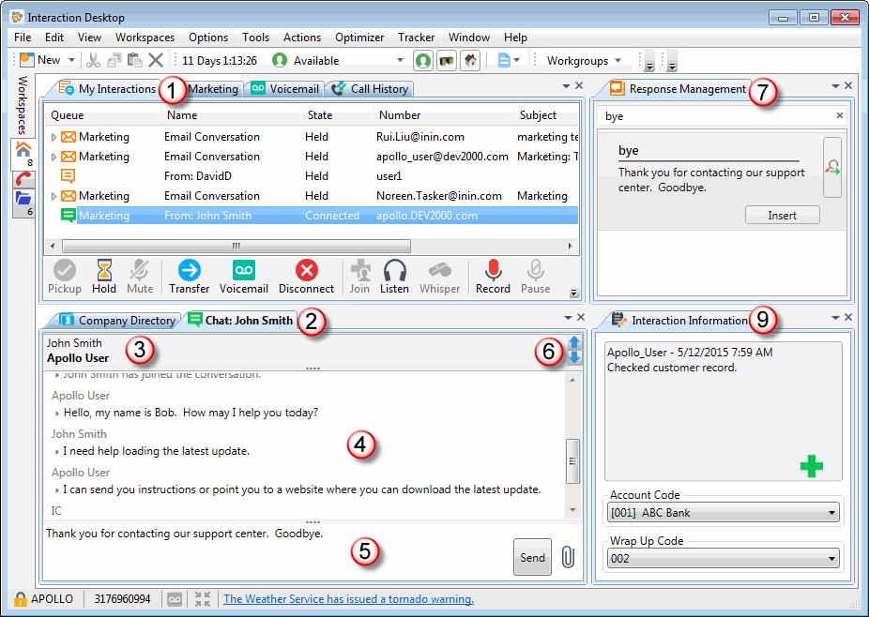The width and height of the screenshot is (869, 617).
Task: Toggle Hold on the selected interaction
Action: point(104,271)
